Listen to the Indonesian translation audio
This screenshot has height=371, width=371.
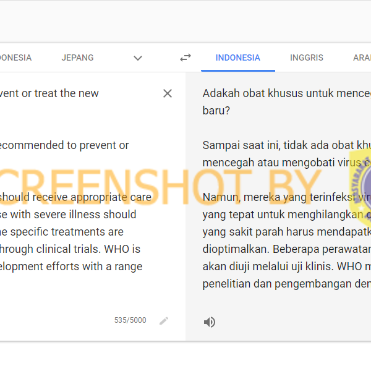pos(210,322)
